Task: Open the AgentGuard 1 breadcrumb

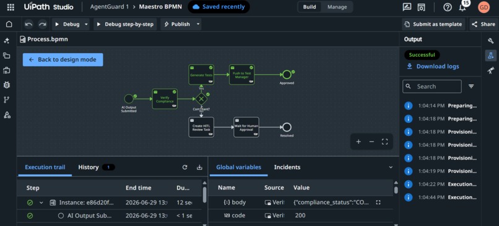Action: (110, 7)
